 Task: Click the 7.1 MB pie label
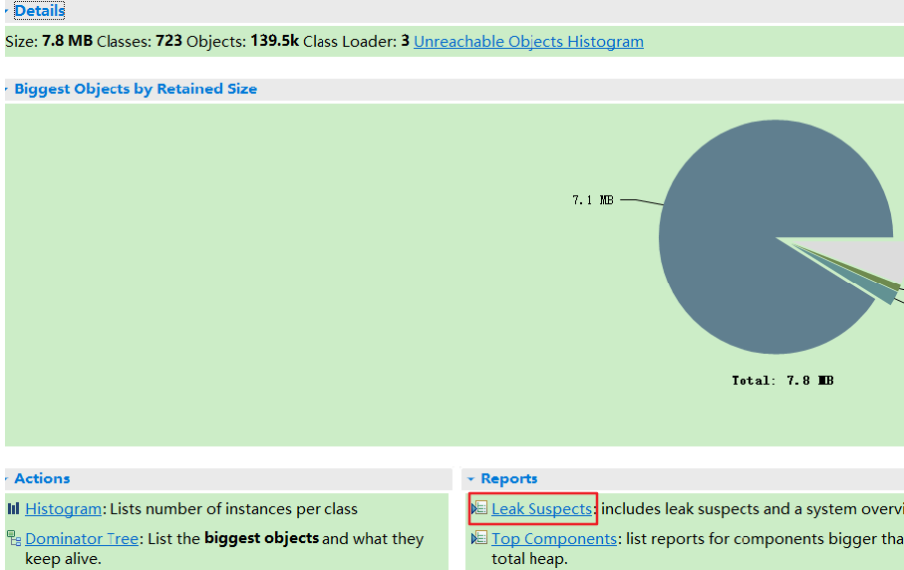coord(593,200)
